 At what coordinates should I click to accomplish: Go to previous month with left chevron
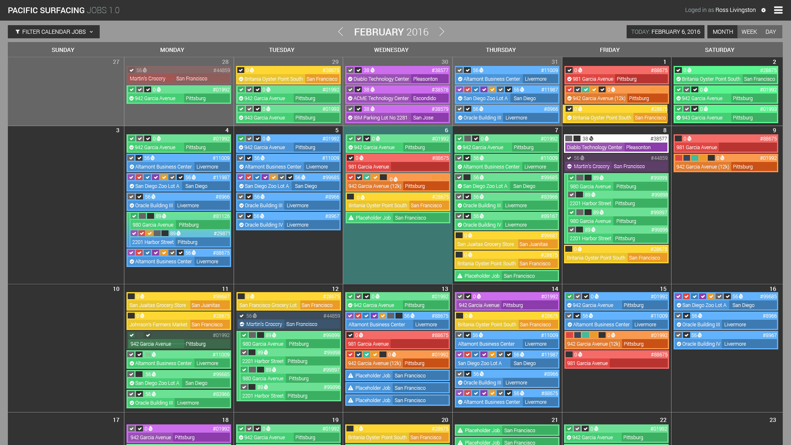[x=340, y=32]
